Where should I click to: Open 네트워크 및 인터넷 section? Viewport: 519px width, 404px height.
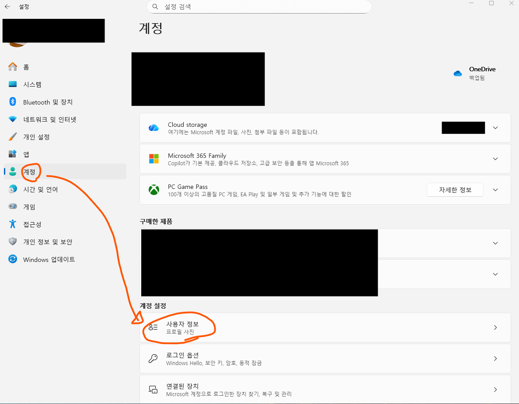click(50, 119)
